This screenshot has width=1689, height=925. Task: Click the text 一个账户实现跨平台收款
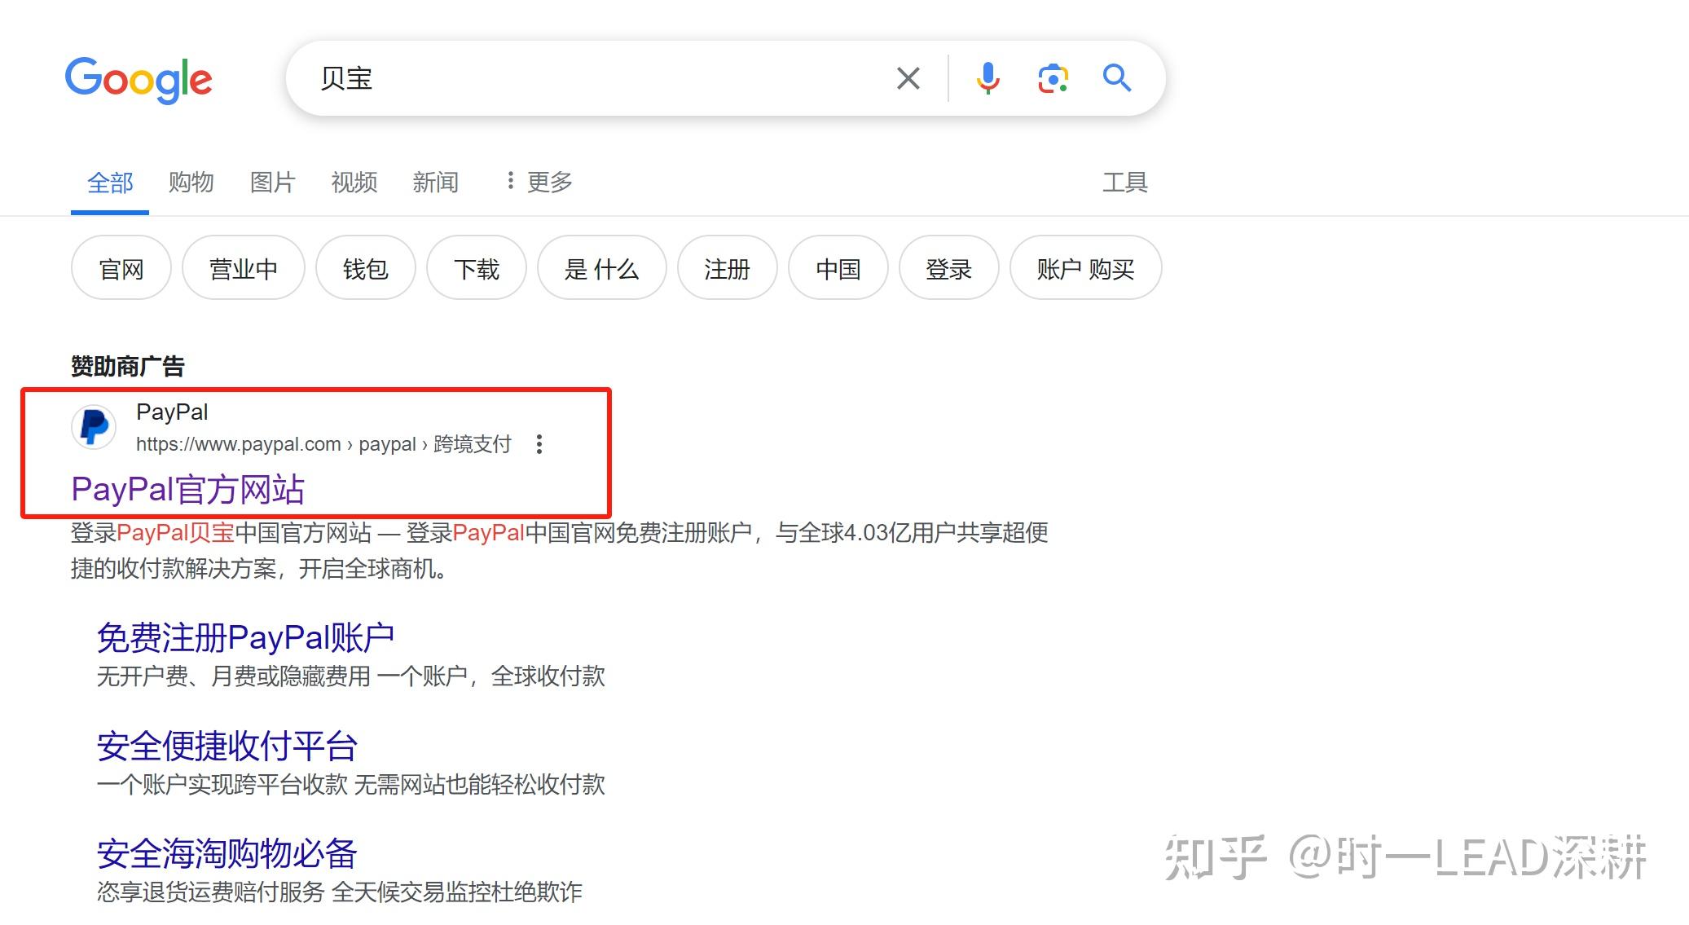222,785
